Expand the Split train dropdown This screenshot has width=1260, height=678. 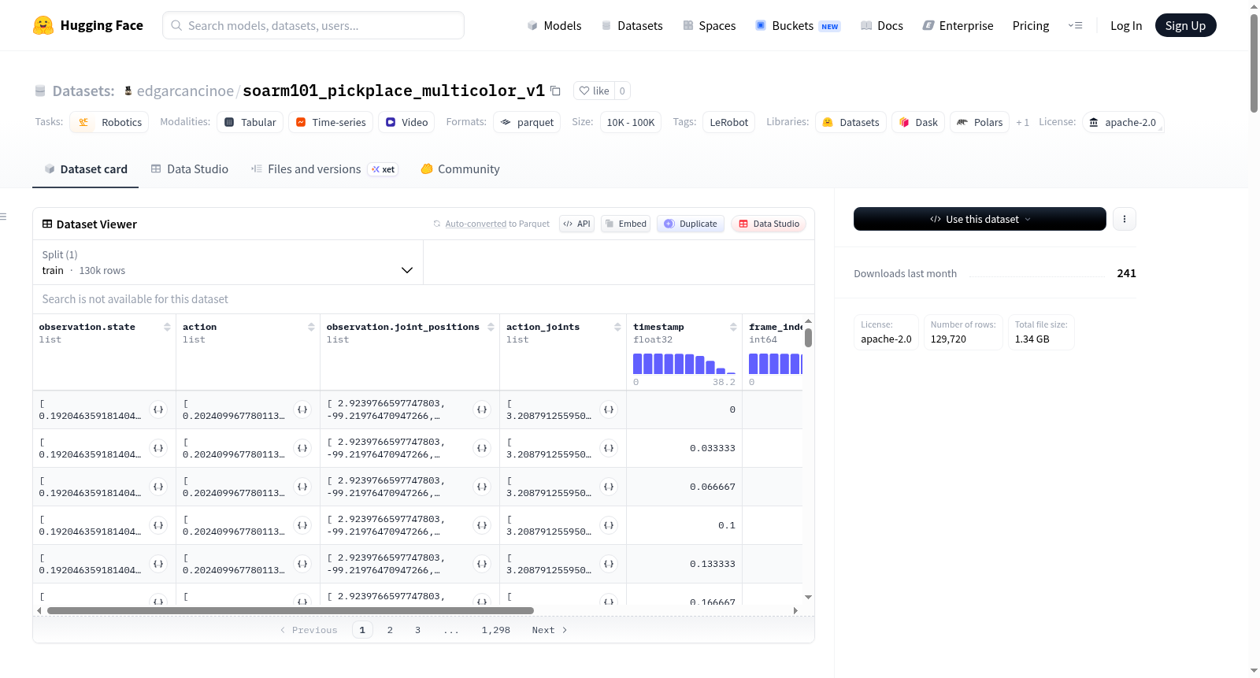pos(228,262)
